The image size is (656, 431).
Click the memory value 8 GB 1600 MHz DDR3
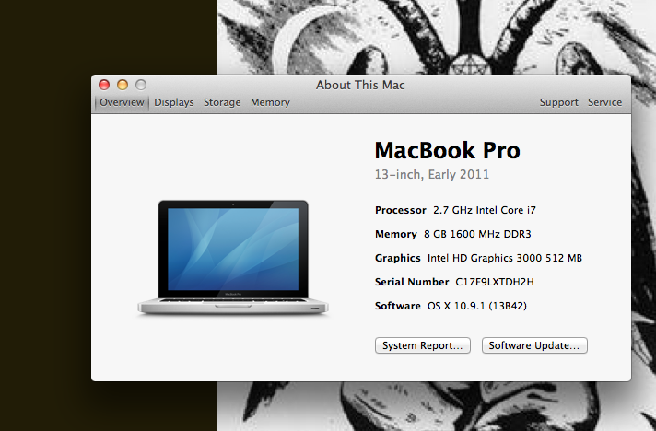click(x=477, y=234)
